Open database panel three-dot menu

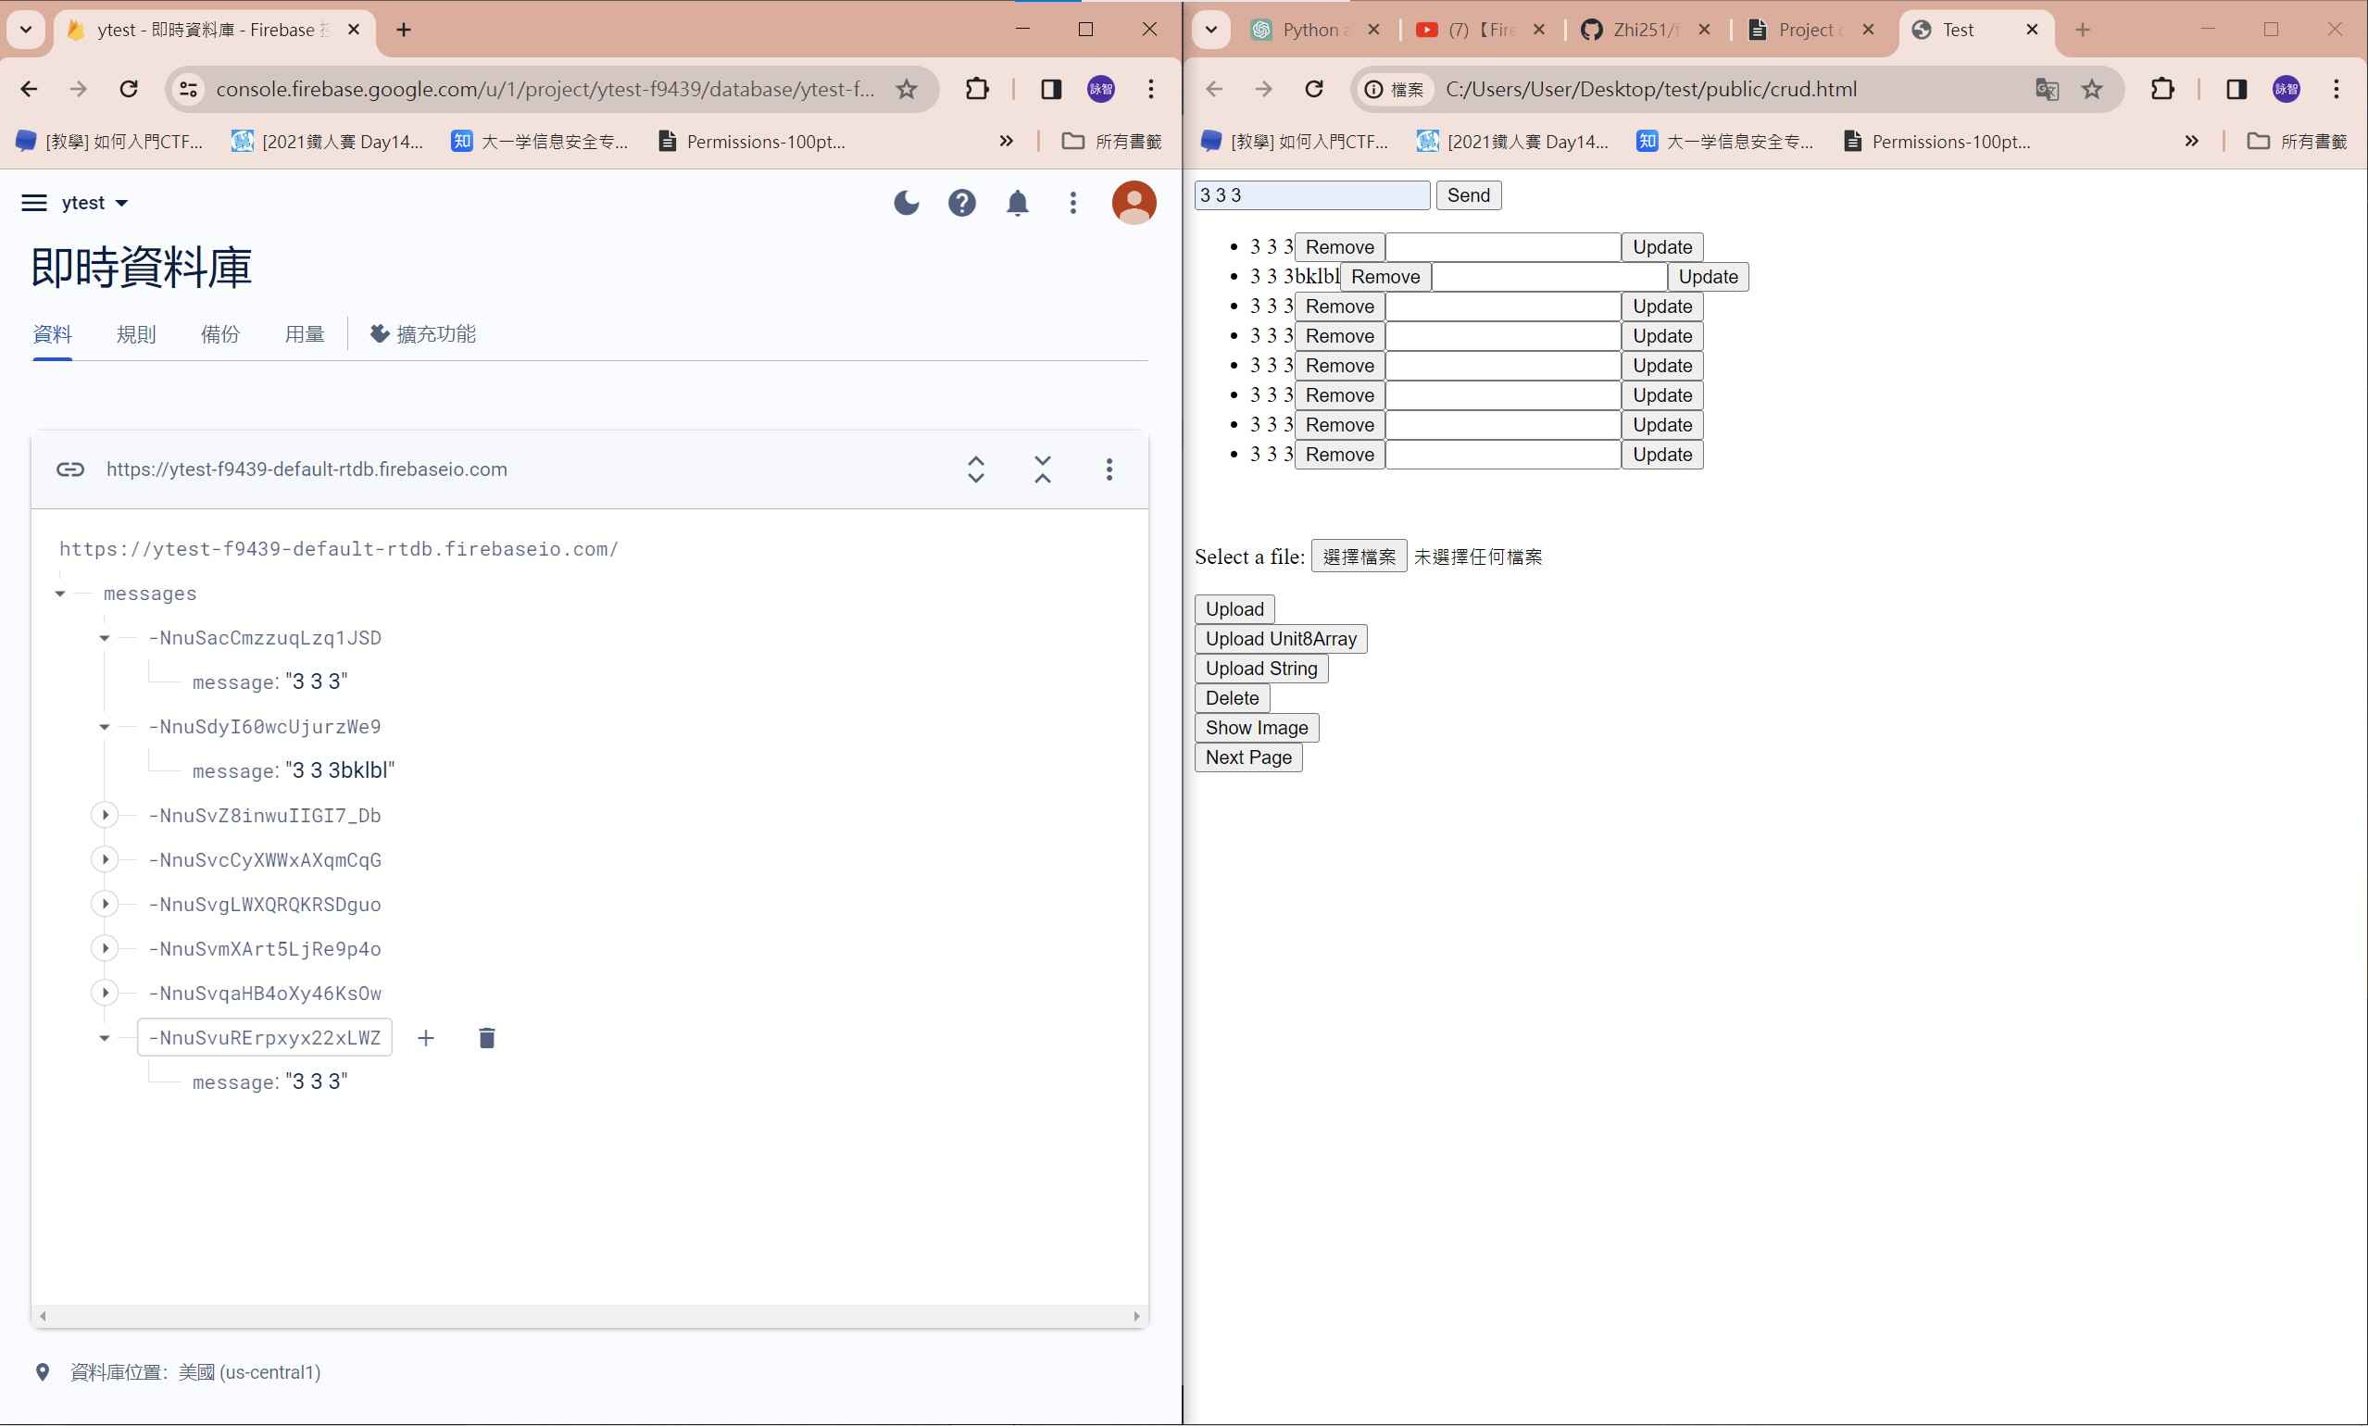click(1109, 469)
